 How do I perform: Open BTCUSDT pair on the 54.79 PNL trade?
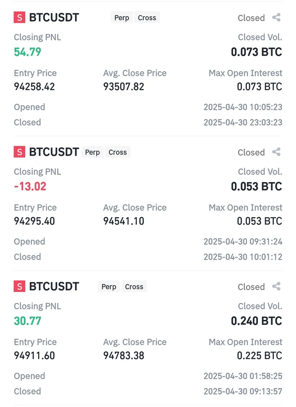click(x=54, y=17)
